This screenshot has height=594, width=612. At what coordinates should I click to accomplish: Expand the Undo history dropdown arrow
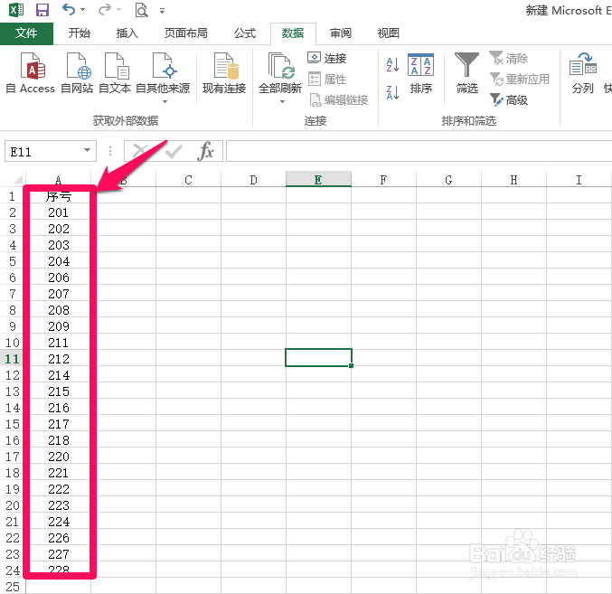pyautogui.click(x=83, y=9)
